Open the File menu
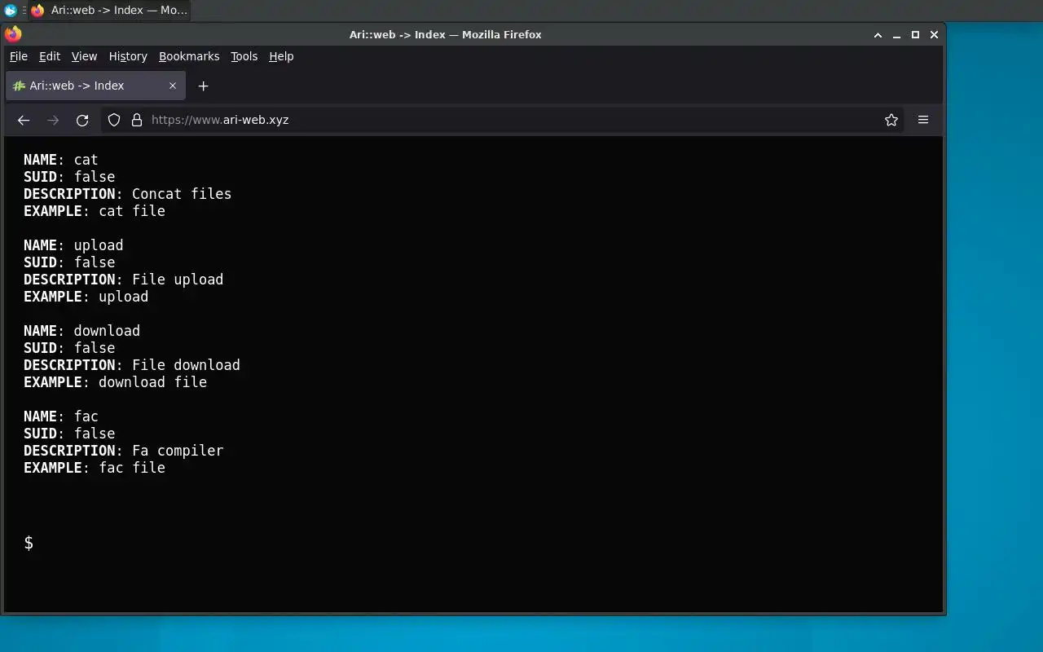This screenshot has height=652, width=1043. 19,56
